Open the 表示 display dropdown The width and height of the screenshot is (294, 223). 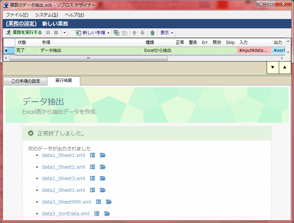point(165,33)
